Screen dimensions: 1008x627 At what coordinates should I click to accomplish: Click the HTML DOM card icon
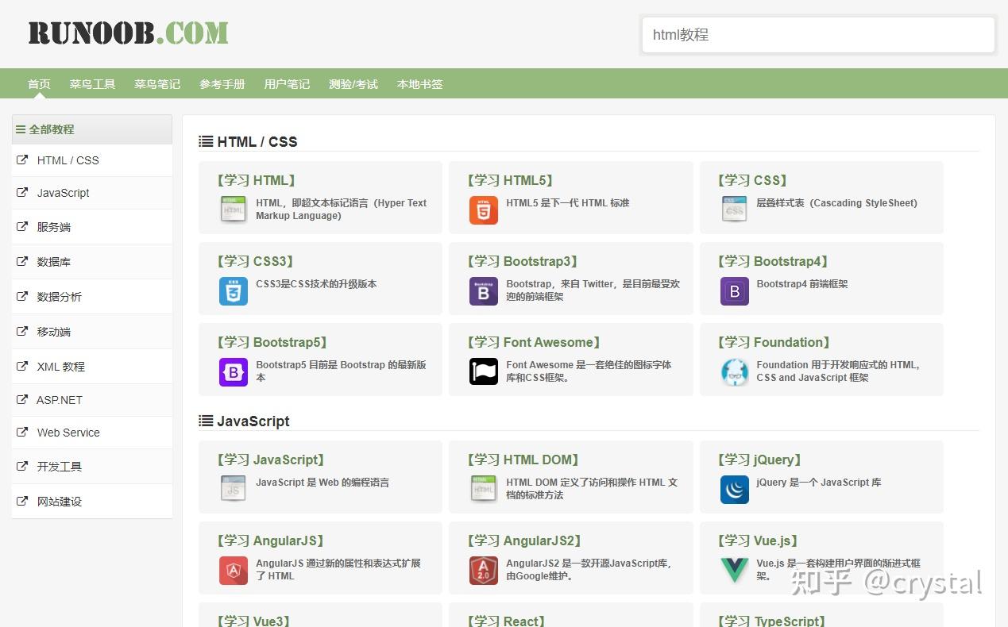[484, 489]
